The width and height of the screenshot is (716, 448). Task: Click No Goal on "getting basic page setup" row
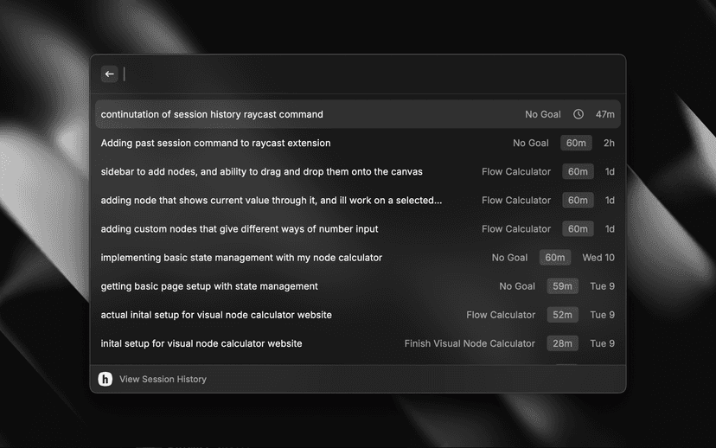pyautogui.click(x=517, y=286)
